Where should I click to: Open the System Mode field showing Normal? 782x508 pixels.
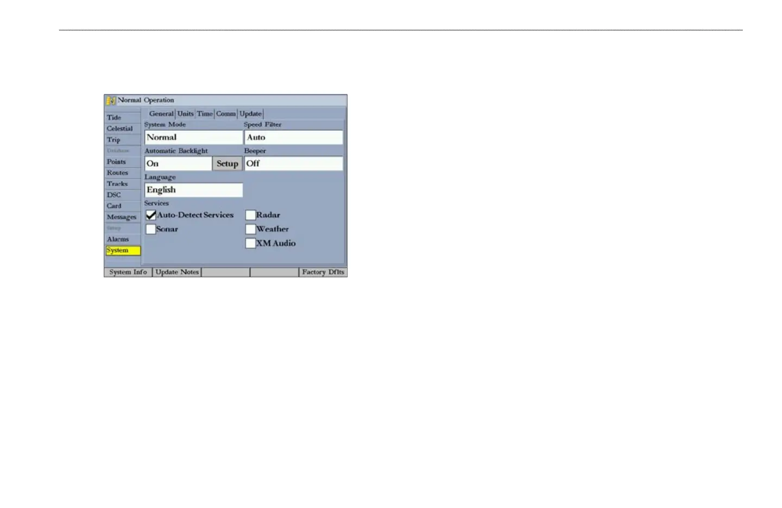pos(193,137)
